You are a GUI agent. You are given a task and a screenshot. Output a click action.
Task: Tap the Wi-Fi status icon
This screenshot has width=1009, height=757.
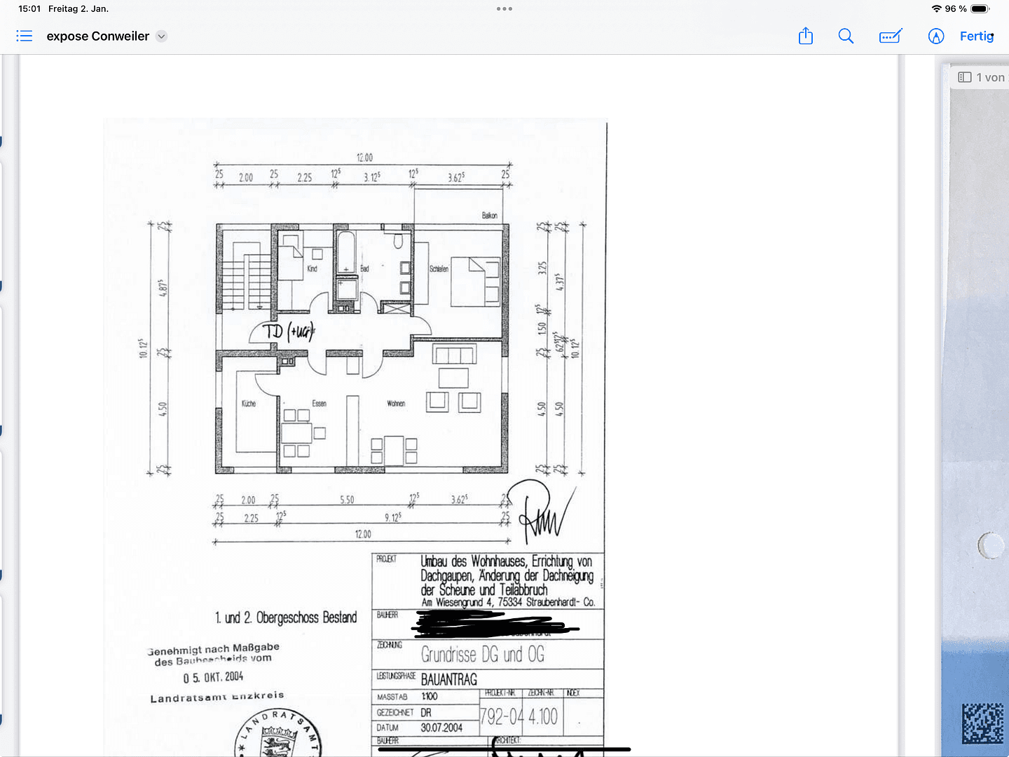pos(937,8)
